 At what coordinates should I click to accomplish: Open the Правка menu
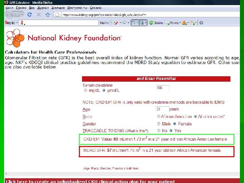click(21, 7)
